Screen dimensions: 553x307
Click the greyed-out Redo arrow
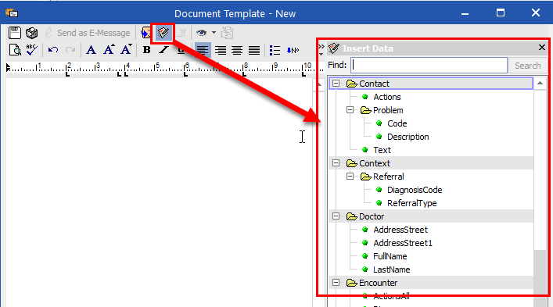(70, 50)
